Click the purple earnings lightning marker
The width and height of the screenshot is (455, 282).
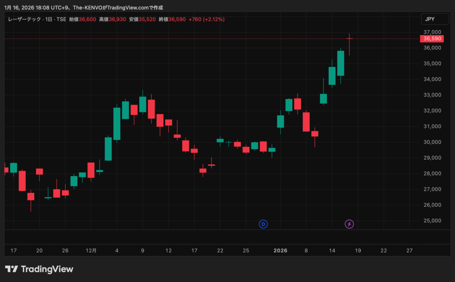click(349, 224)
